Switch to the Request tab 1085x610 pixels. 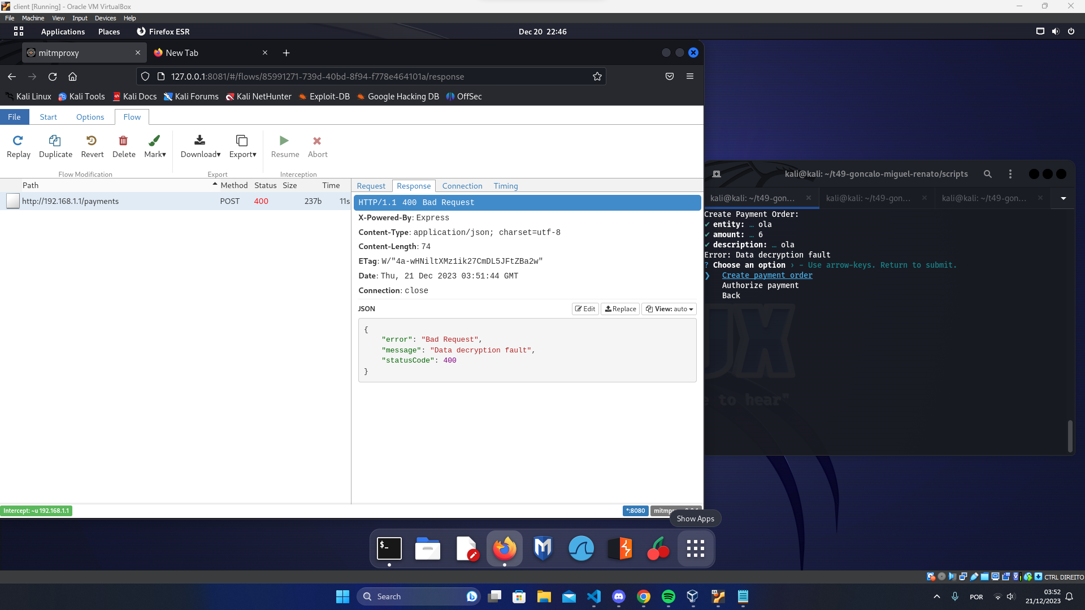click(371, 186)
